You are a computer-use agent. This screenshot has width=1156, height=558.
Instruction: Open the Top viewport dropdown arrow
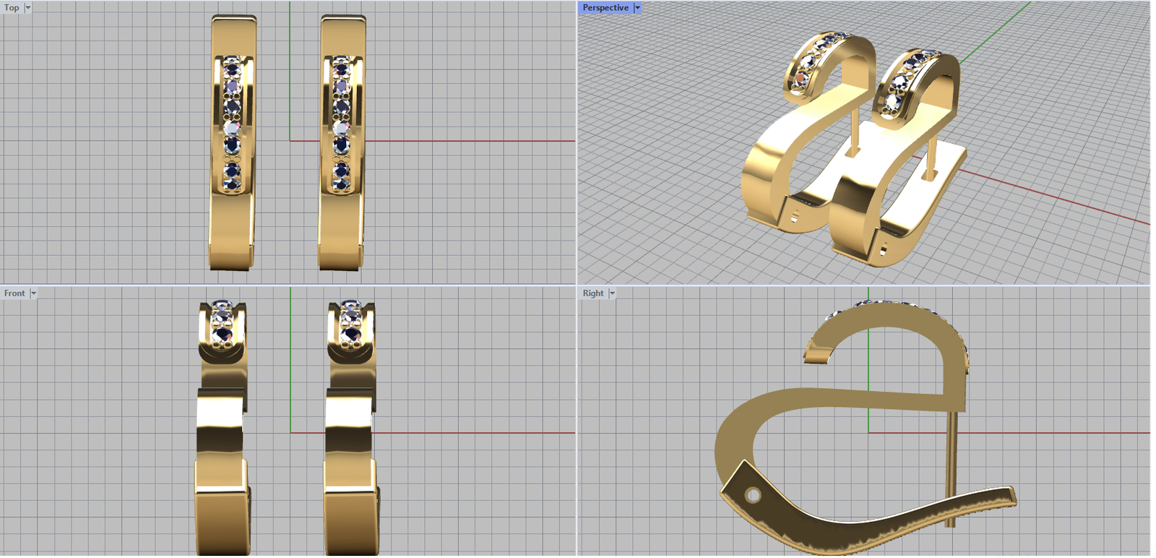tap(28, 8)
